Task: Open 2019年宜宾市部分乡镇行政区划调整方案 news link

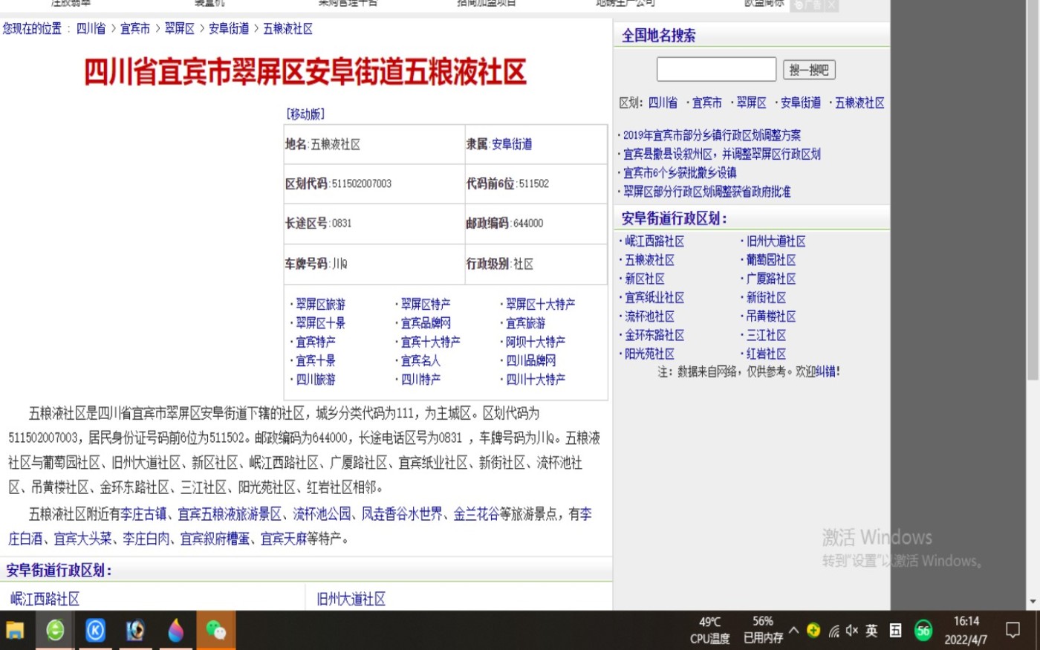Action: coord(712,135)
